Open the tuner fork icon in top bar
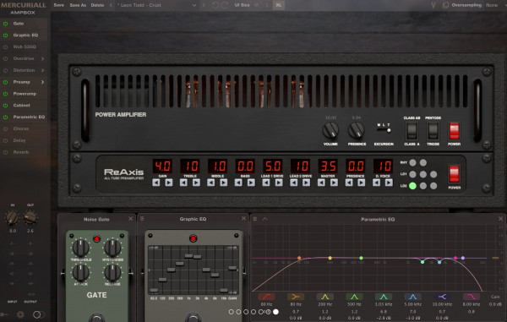This screenshot has width=507, height=322. [x=433, y=5]
